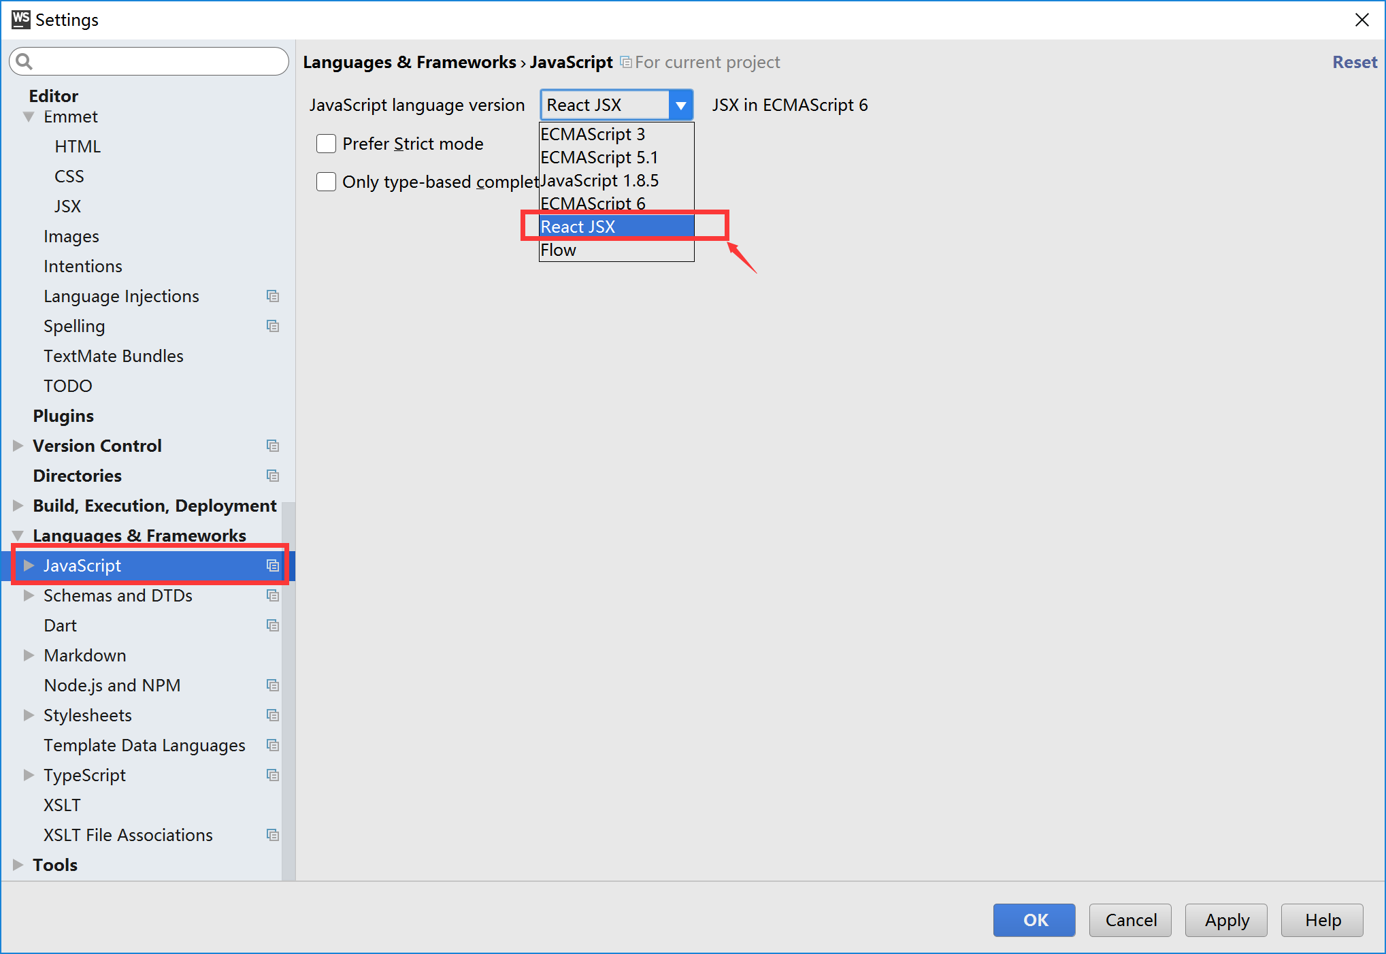Click the project-level icon beside Schemas and DTDs
The image size is (1386, 954).
tap(273, 595)
